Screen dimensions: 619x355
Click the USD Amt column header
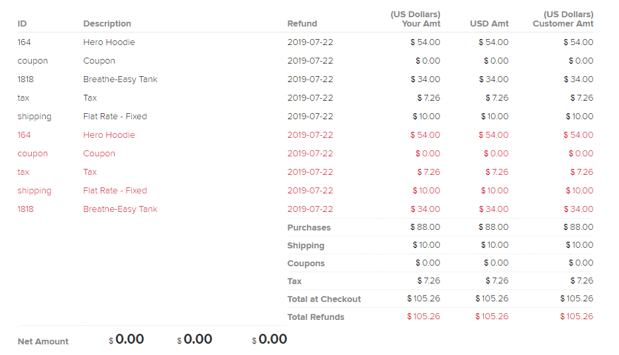click(489, 24)
